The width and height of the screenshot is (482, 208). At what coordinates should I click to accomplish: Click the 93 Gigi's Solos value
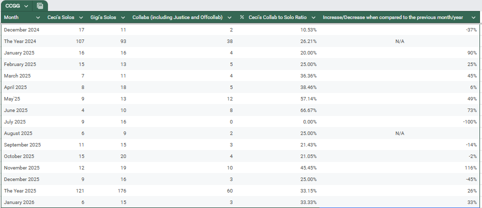123,41
